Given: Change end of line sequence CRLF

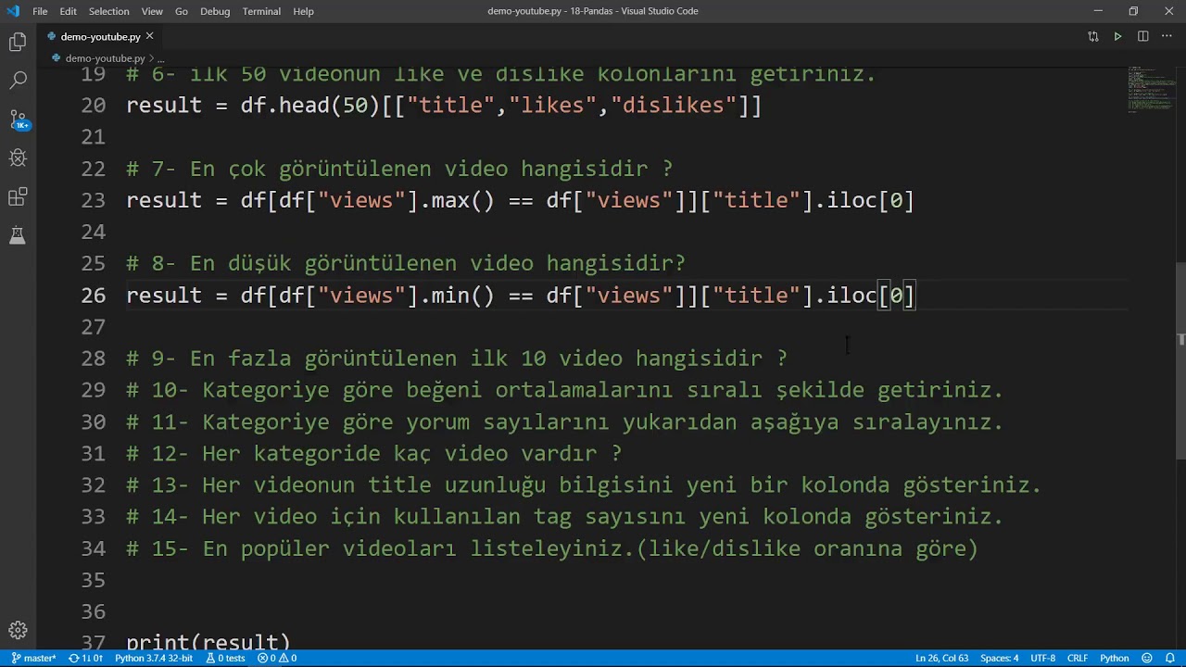Looking at the screenshot, I should (1078, 658).
